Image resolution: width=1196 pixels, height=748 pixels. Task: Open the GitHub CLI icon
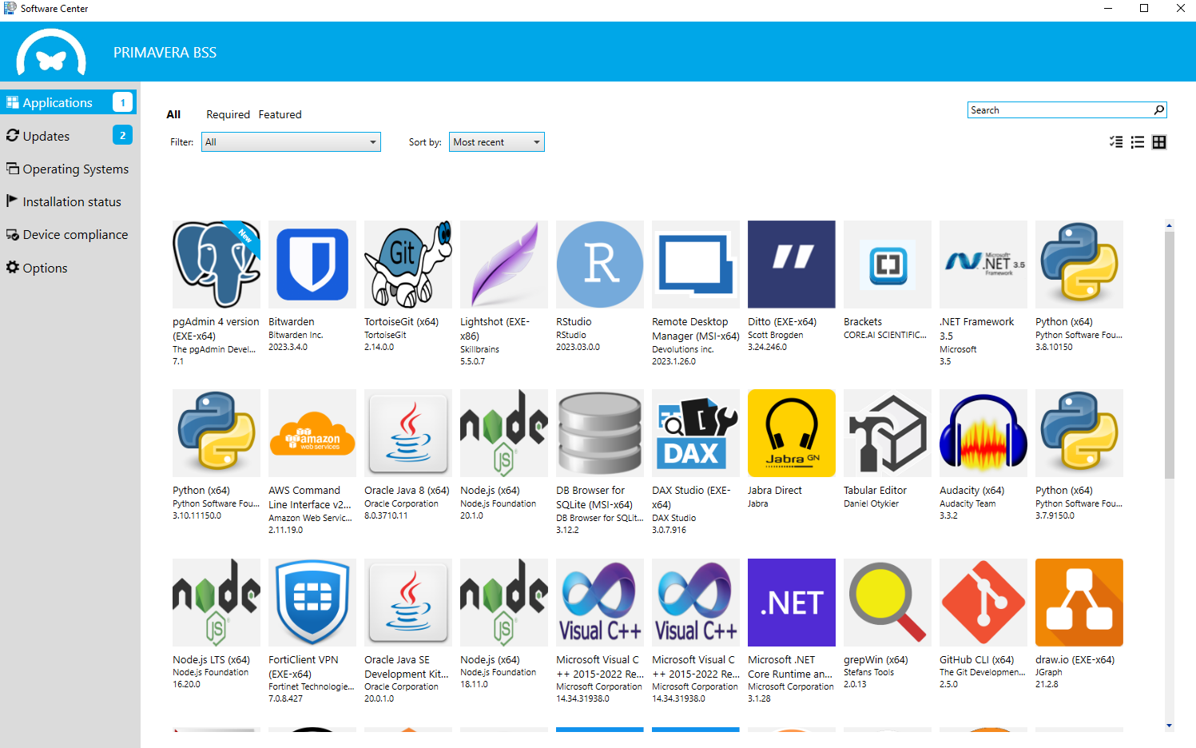(983, 603)
